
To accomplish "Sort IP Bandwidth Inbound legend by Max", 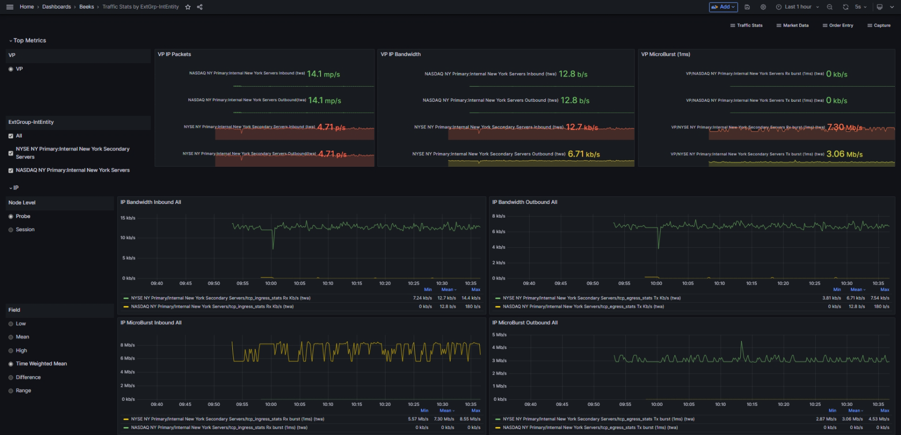I will click(x=475, y=289).
